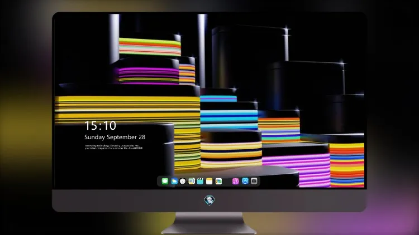Screen dimensions: 419x235
Task: Click the mascot logo on monitor chin
Action: [x=209, y=200]
